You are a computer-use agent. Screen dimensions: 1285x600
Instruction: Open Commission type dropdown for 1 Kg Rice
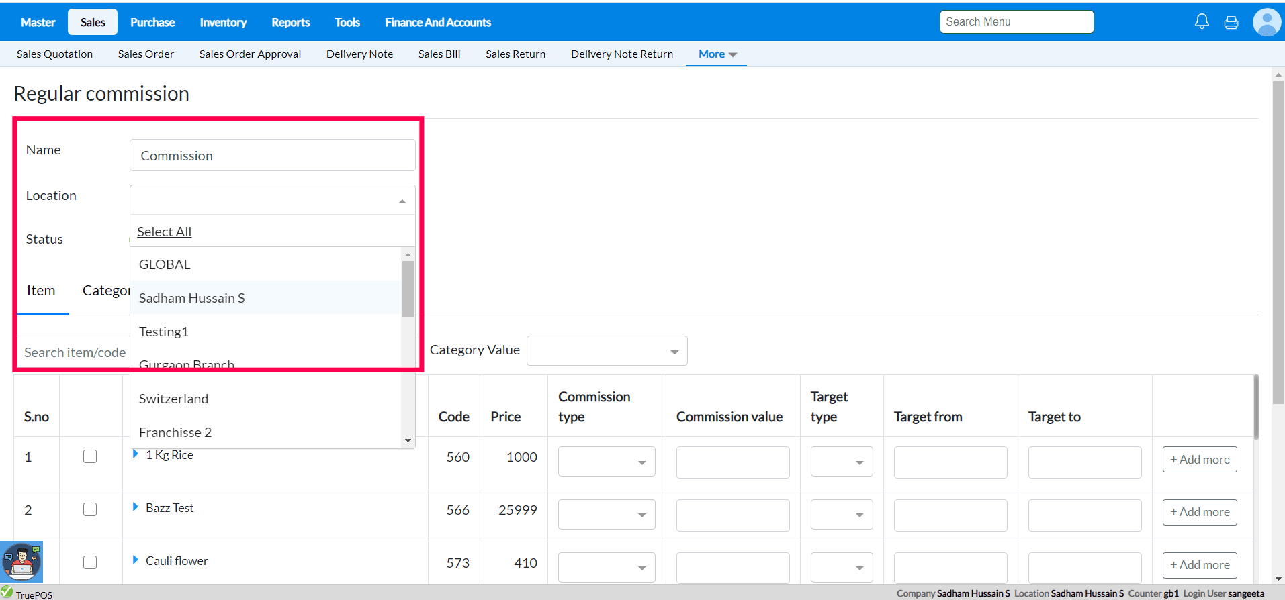point(606,462)
